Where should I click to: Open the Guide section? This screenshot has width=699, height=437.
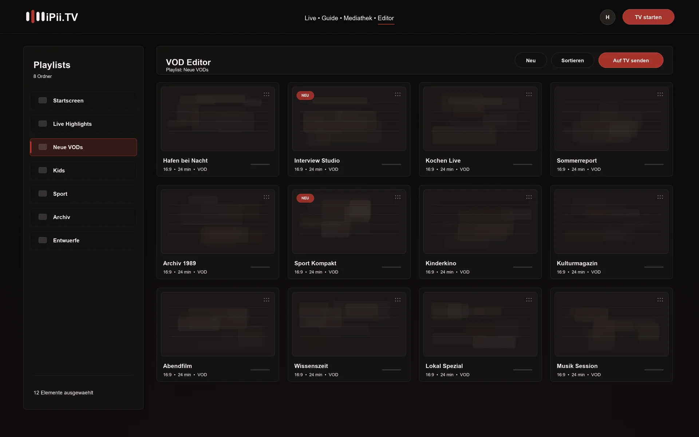click(x=330, y=18)
